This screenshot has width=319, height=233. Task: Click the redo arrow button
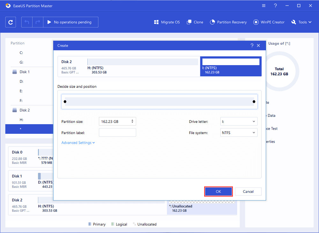pyautogui.click(x=38, y=22)
